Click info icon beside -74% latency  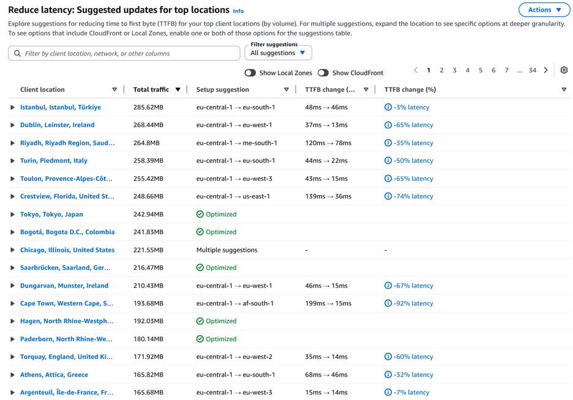388,196
